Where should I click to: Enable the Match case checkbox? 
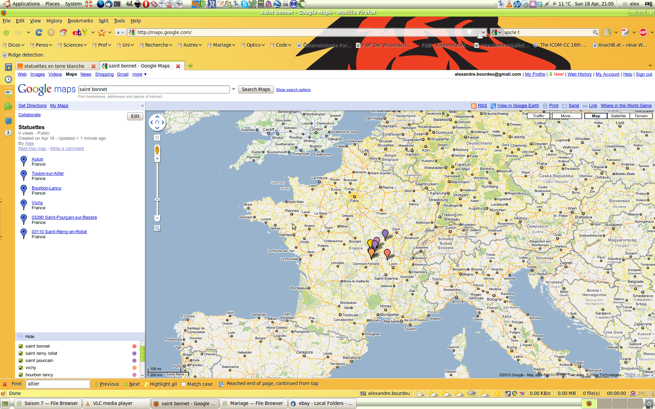[x=184, y=384]
